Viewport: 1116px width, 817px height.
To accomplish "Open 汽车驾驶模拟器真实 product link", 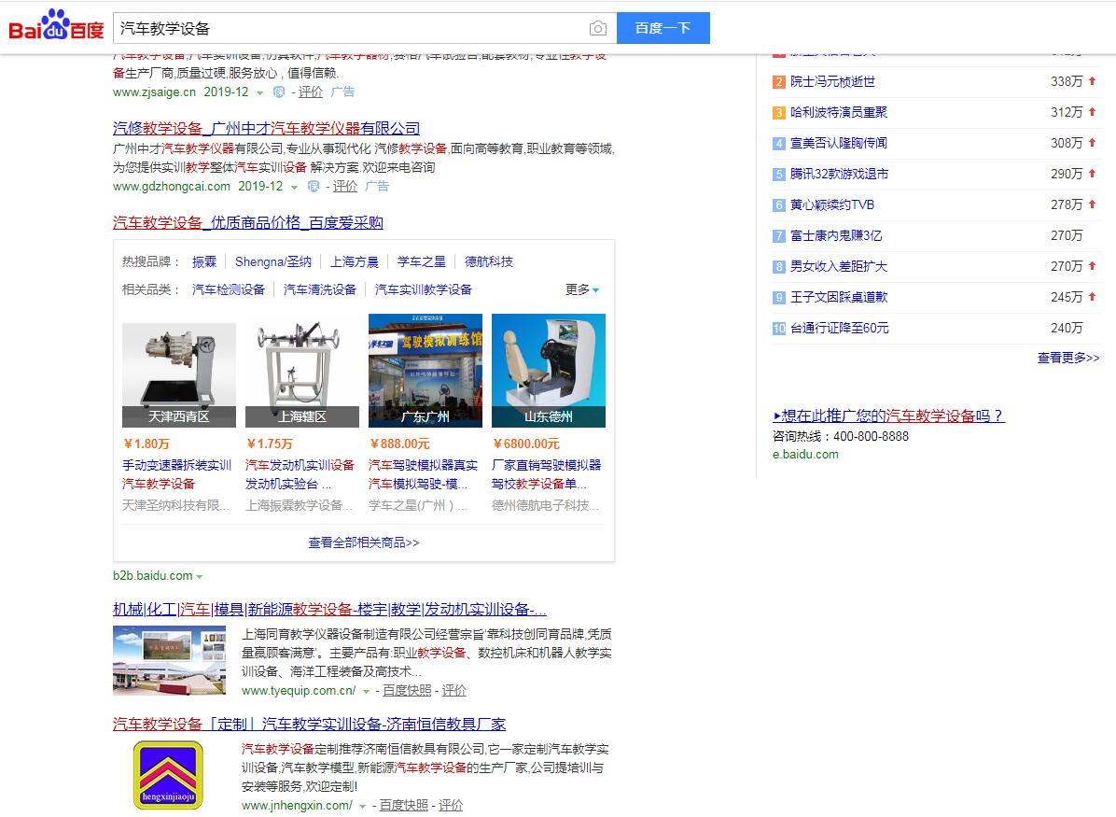I will (423, 474).
